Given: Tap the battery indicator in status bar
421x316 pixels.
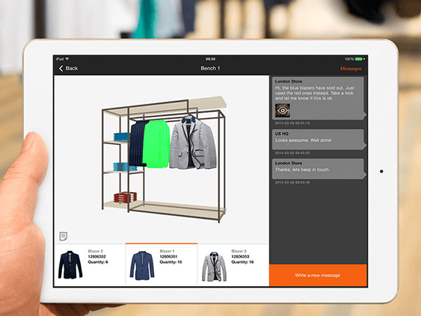Looking at the screenshot, I should click(360, 59).
